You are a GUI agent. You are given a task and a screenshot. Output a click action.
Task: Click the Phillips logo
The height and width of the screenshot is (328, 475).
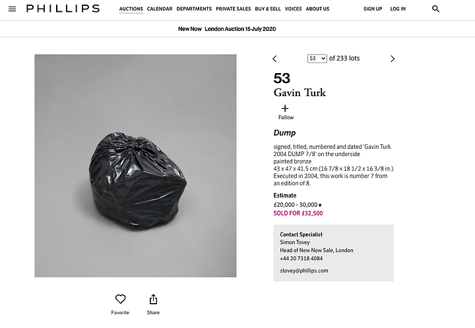pos(63,9)
